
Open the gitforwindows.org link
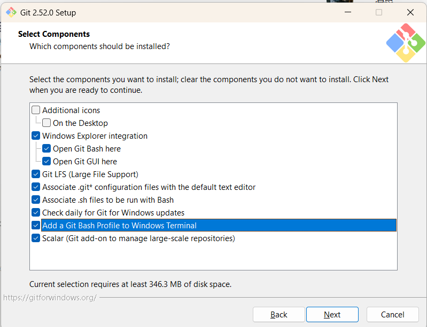50,298
